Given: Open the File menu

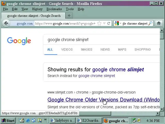Looking at the screenshot, I should [5, 9].
